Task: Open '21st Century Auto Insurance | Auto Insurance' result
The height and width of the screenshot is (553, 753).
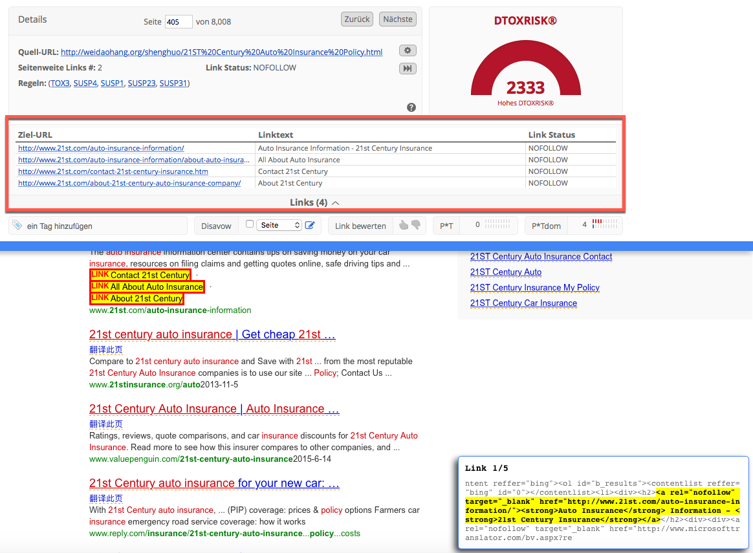Action: (x=214, y=409)
